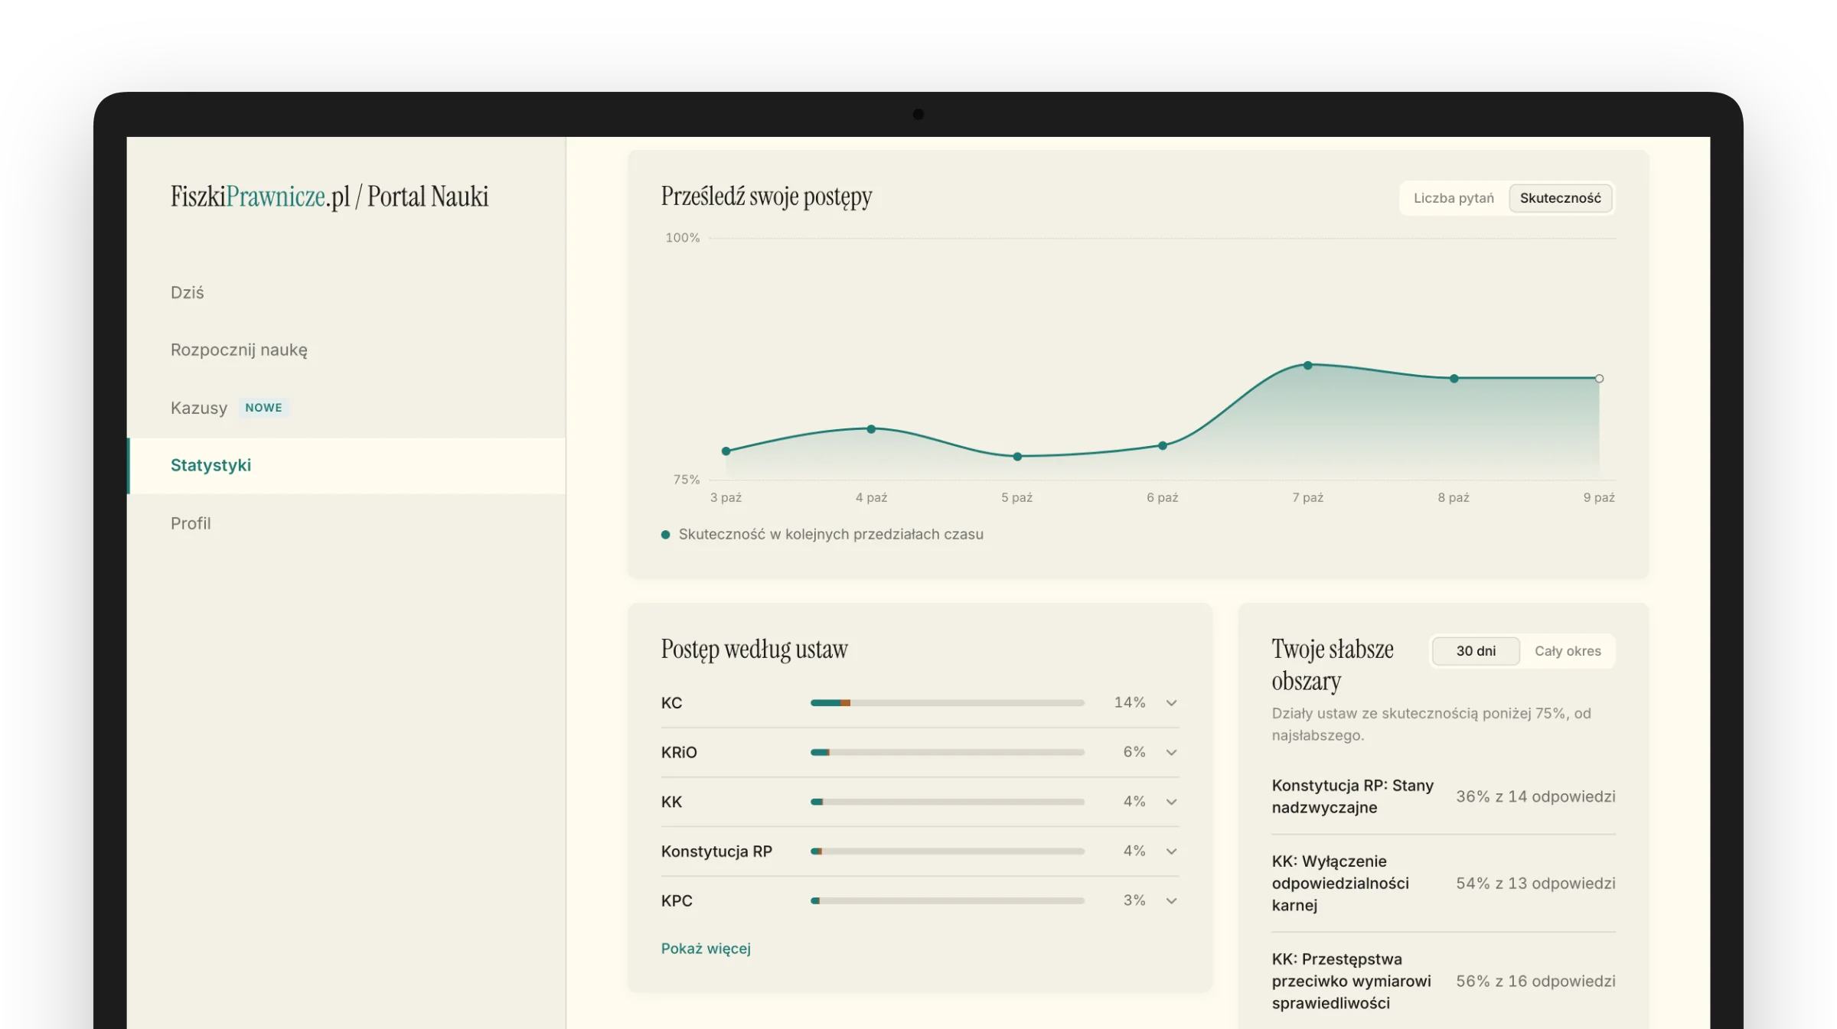Open the Profil page
The width and height of the screenshot is (1837, 1029).
pyautogui.click(x=191, y=523)
